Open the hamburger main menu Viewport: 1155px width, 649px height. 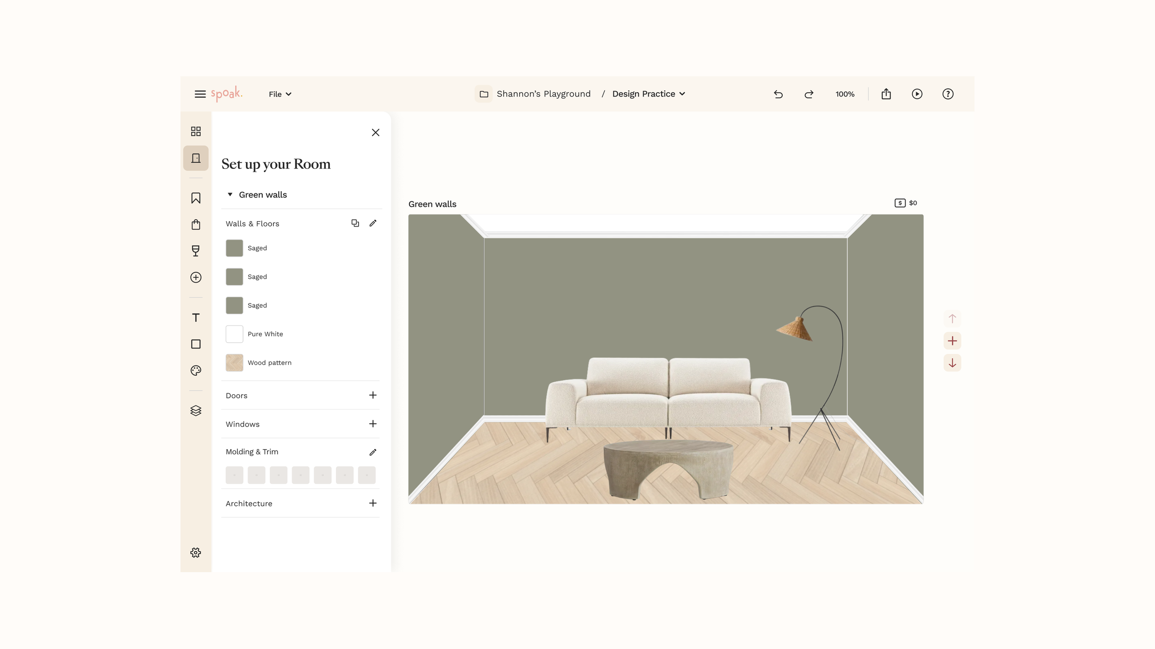click(200, 94)
